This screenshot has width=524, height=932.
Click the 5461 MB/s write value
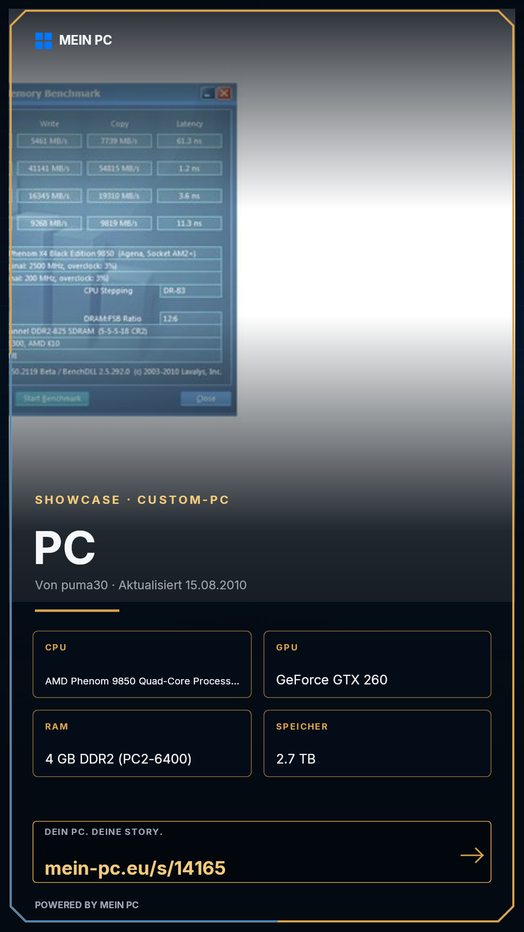[49, 141]
